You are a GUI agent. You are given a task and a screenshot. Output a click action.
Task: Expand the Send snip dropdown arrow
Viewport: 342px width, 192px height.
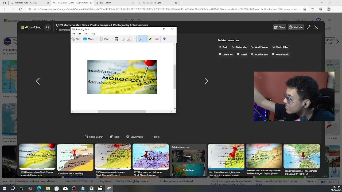tap(135, 39)
